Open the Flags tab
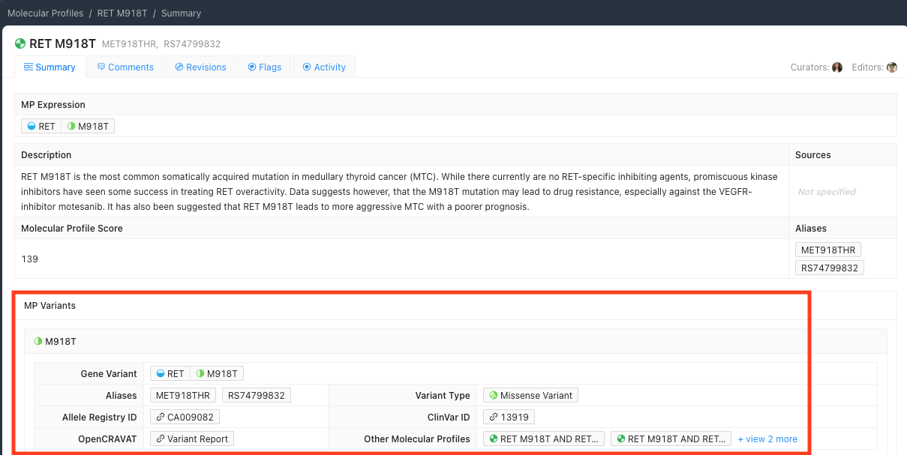The height and width of the screenshot is (455, 907). [x=264, y=67]
